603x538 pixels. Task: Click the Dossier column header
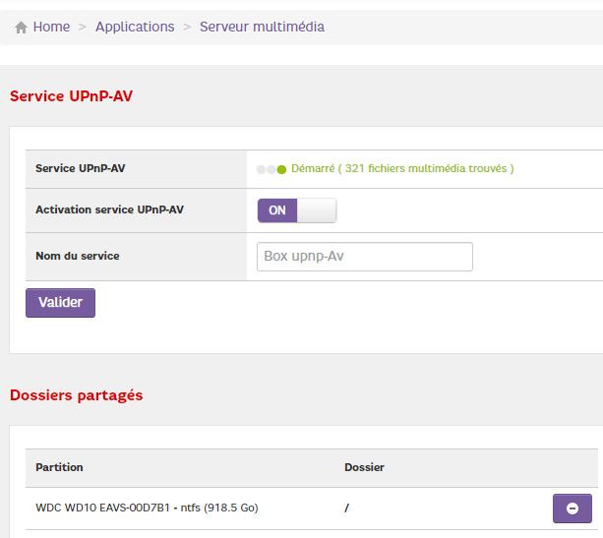pyautogui.click(x=364, y=467)
